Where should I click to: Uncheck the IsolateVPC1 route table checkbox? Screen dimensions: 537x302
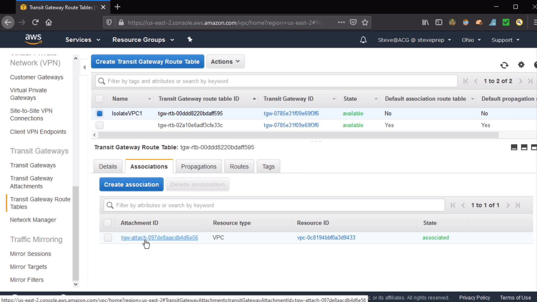coord(100,114)
